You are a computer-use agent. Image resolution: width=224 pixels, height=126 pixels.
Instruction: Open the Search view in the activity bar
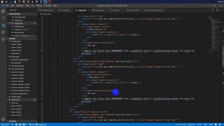(x=3, y=18)
